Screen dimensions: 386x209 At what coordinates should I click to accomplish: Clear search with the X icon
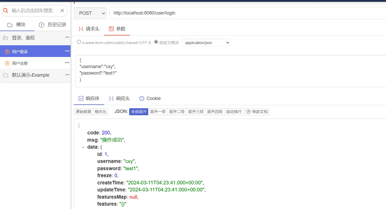62,11
